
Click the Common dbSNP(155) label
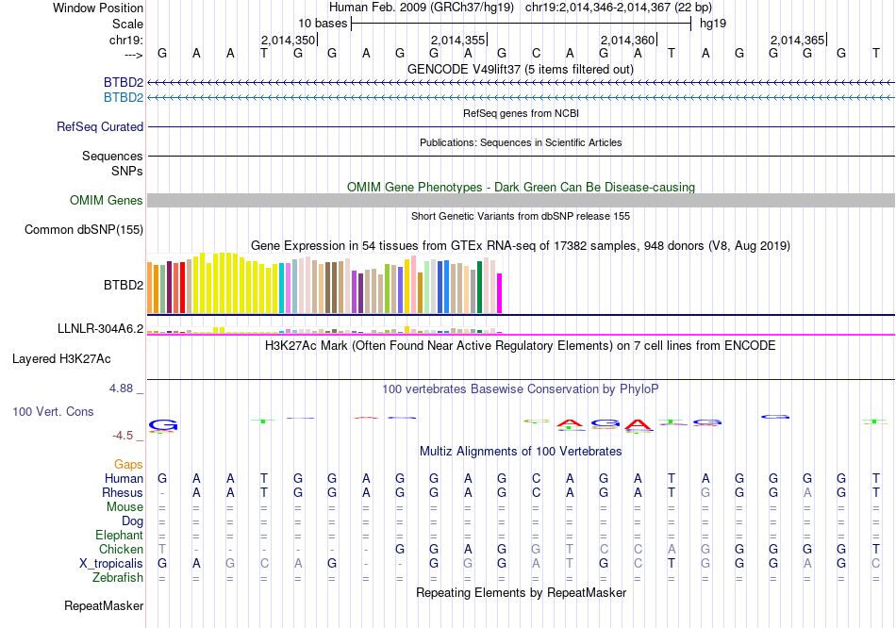point(83,230)
